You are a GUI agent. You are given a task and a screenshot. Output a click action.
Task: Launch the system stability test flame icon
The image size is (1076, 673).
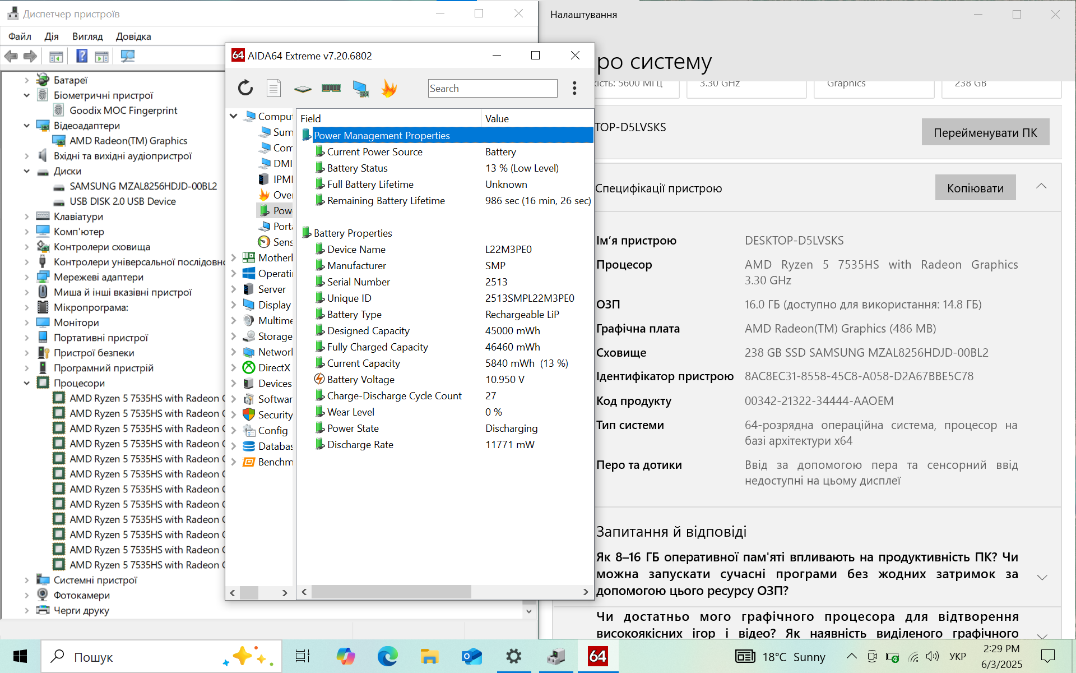click(389, 88)
